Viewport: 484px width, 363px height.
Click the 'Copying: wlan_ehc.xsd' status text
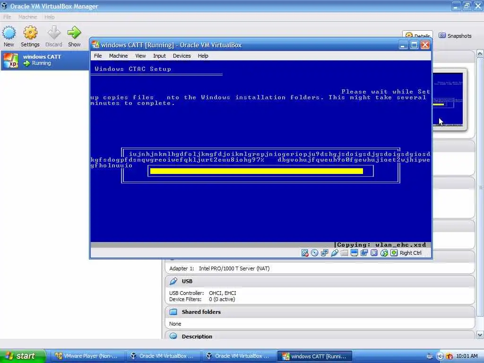[381, 245]
